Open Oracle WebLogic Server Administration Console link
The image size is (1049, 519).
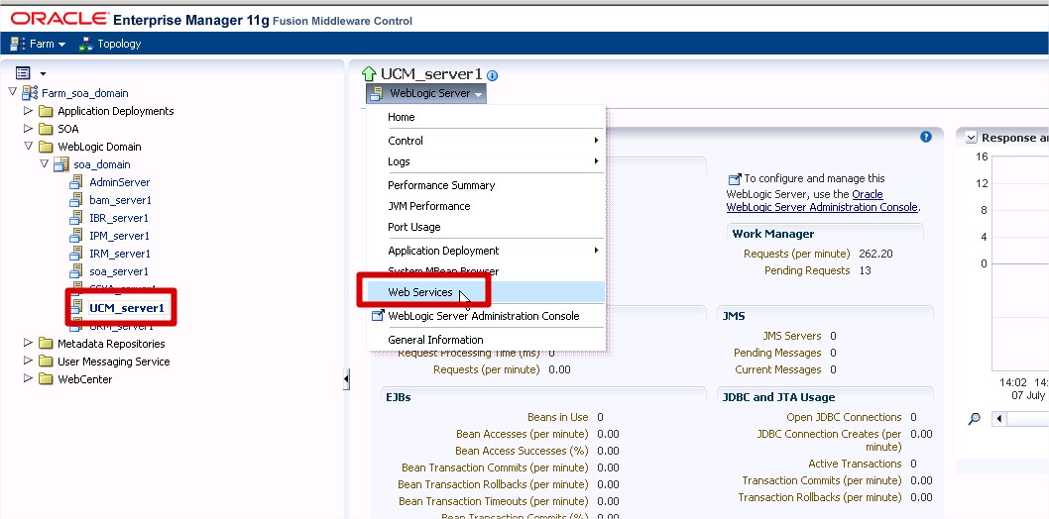pos(823,201)
